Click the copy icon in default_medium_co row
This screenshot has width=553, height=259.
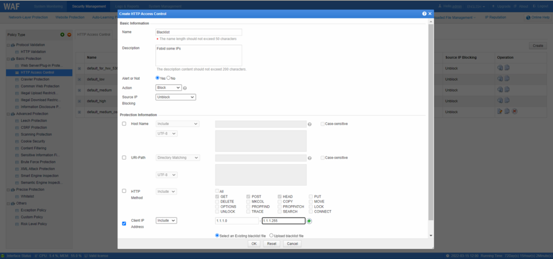(507, 111)
